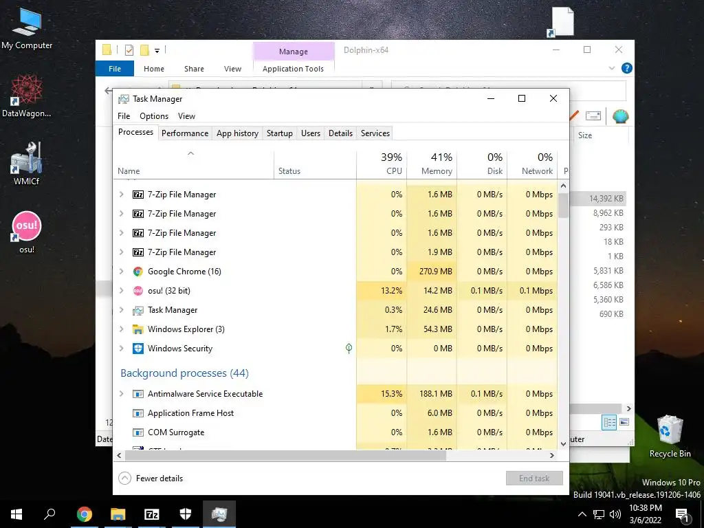Select the blank file shortcut on the desktop
The height and width of the screenshot is (528, 704).
point(561,22)
